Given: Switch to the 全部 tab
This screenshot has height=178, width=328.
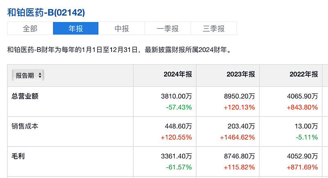Looking at the screenshot, I should (x=30, y=29).
